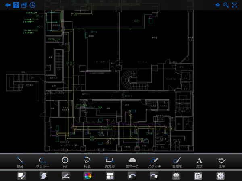Click the save floppy disk icon
The image size is (242, 181).
(x=24, y=5)
